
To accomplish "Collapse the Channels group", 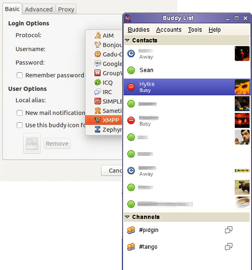I will point(127,217).
